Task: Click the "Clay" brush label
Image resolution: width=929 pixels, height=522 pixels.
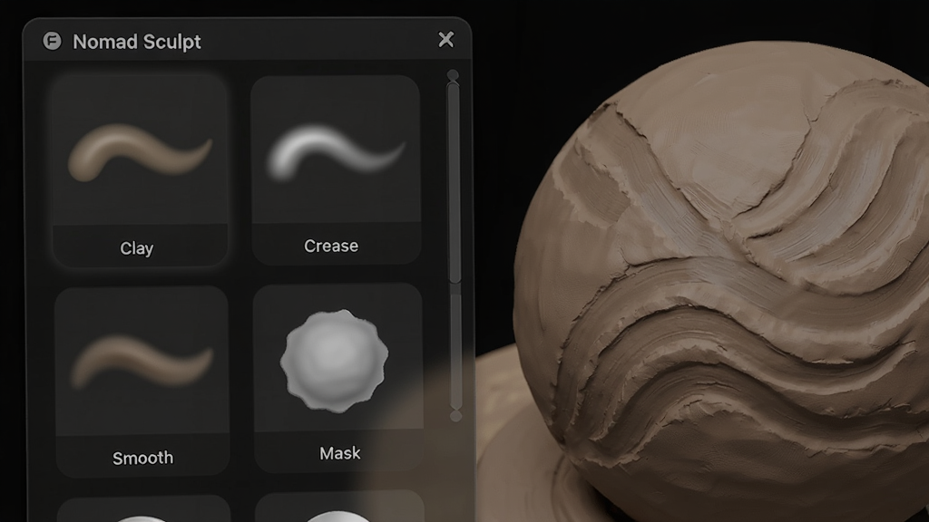Action: point(137,248)
